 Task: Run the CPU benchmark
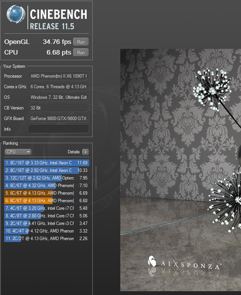(81, 53)
